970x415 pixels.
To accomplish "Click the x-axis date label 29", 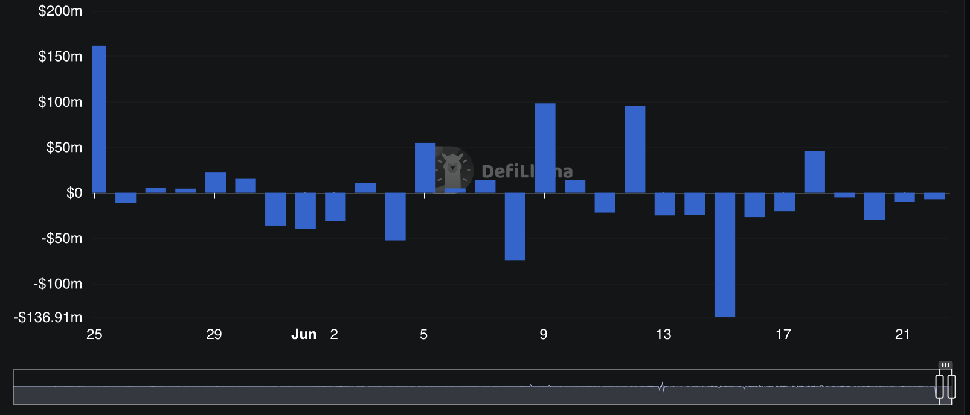I will [214, 334].
